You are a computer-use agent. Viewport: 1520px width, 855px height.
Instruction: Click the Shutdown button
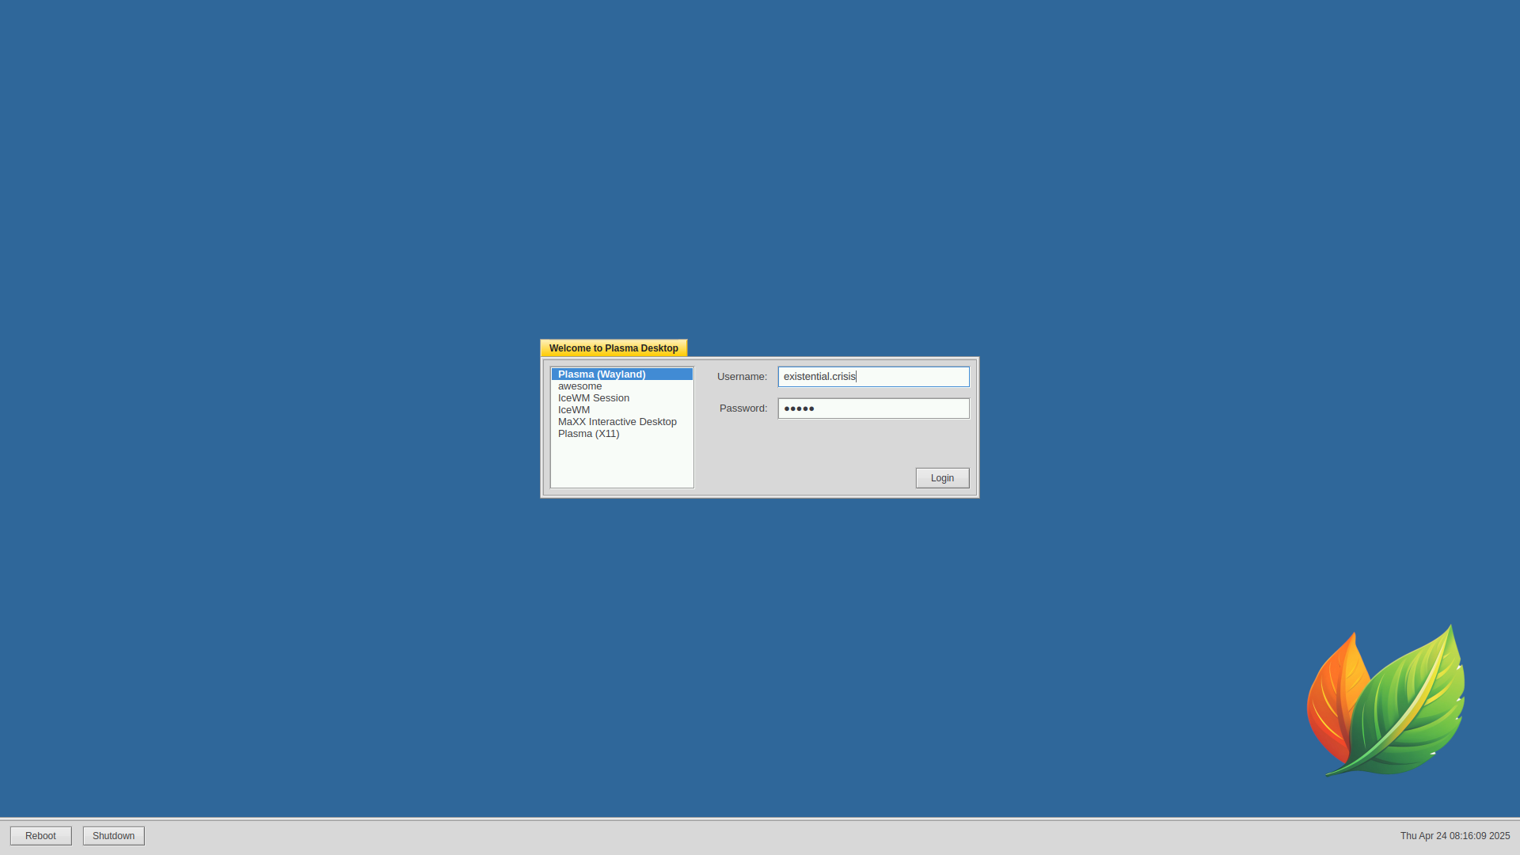pyautogui.click(x=113, y=836)
